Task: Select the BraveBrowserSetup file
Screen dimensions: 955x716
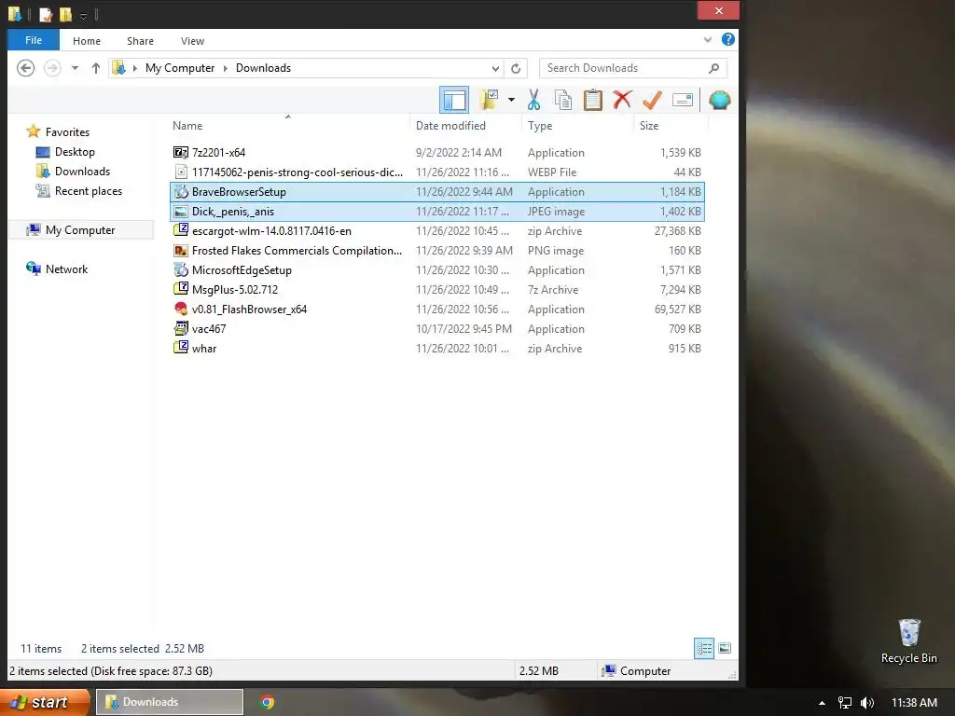Action: tap(436, 192)
